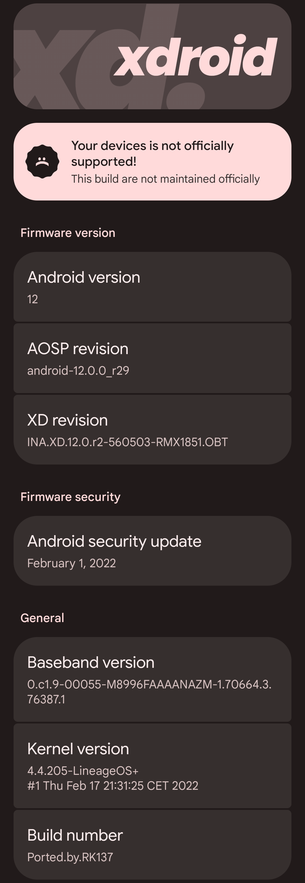Screen dimensions: 305x883
Task: Open the Android version entry
Action: [152, 287]
